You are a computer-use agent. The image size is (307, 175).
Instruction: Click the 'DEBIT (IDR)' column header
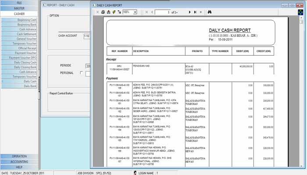[x=243, y=51]
